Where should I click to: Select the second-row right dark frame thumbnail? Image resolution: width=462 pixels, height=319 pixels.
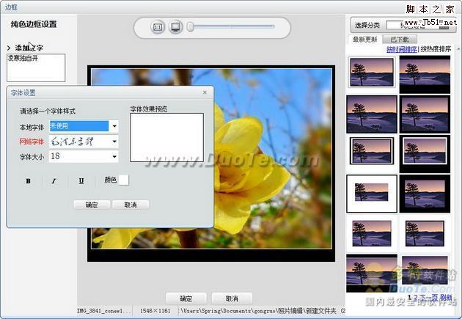point(425,114)
